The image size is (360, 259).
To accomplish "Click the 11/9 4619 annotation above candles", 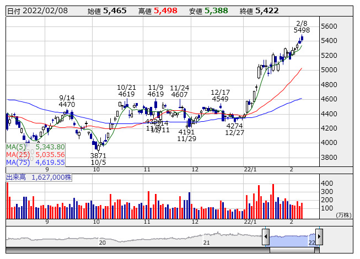I will pos(155,91).
